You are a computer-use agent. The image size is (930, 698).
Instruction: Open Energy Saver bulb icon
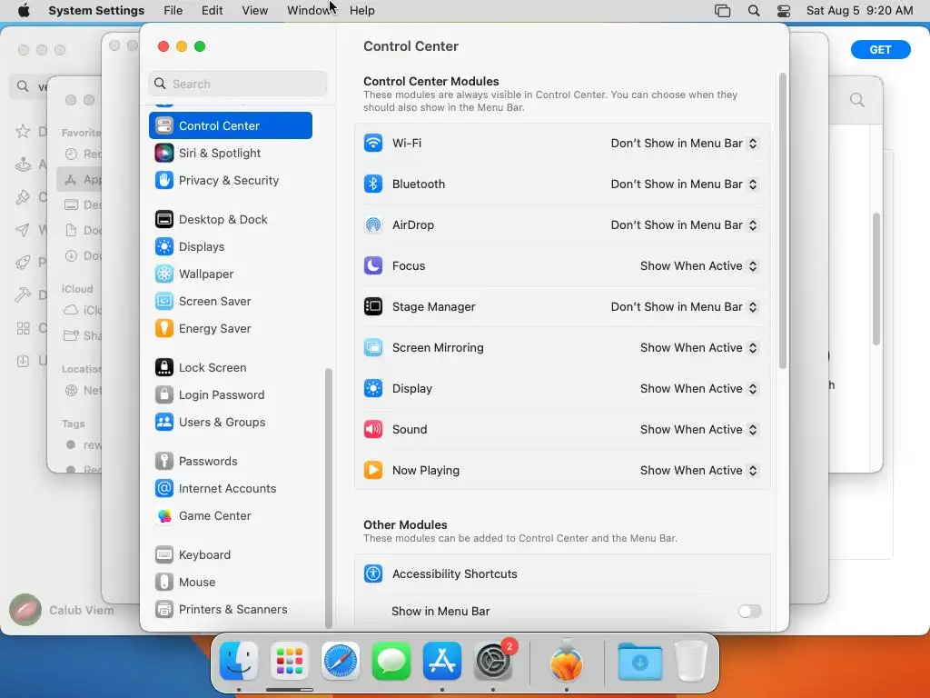click(164, 329)
